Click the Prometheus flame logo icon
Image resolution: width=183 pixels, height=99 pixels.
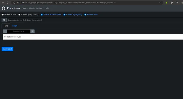click(4, 8)
